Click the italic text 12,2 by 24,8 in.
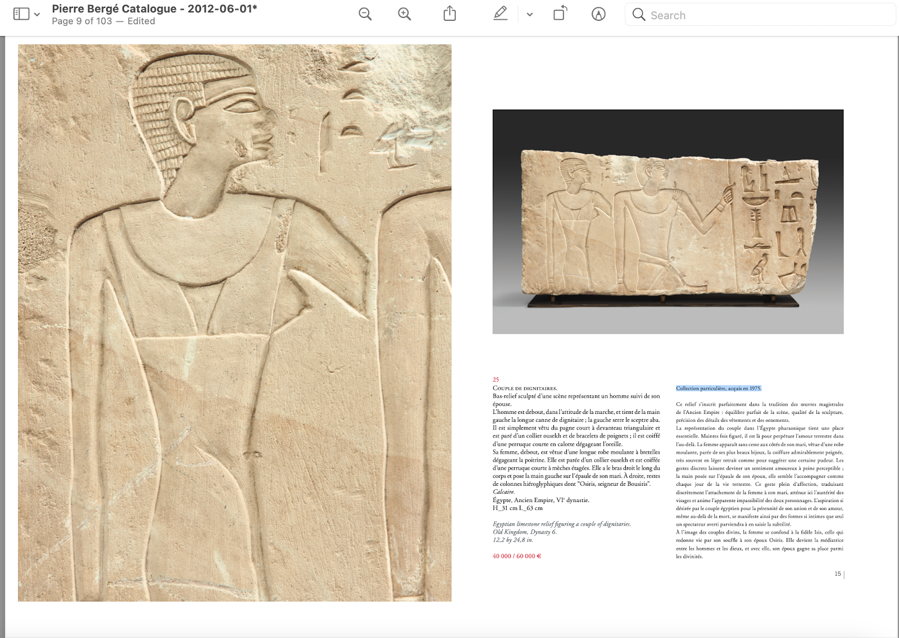 (513, 540)
